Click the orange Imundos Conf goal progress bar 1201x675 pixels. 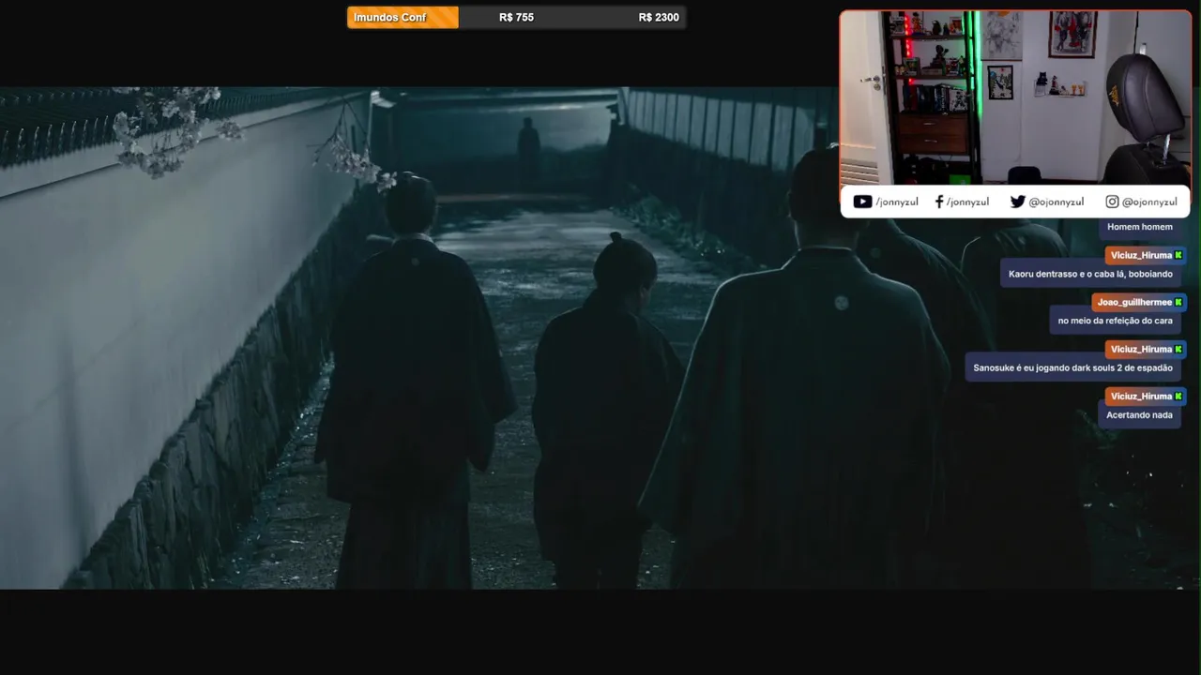403,17
